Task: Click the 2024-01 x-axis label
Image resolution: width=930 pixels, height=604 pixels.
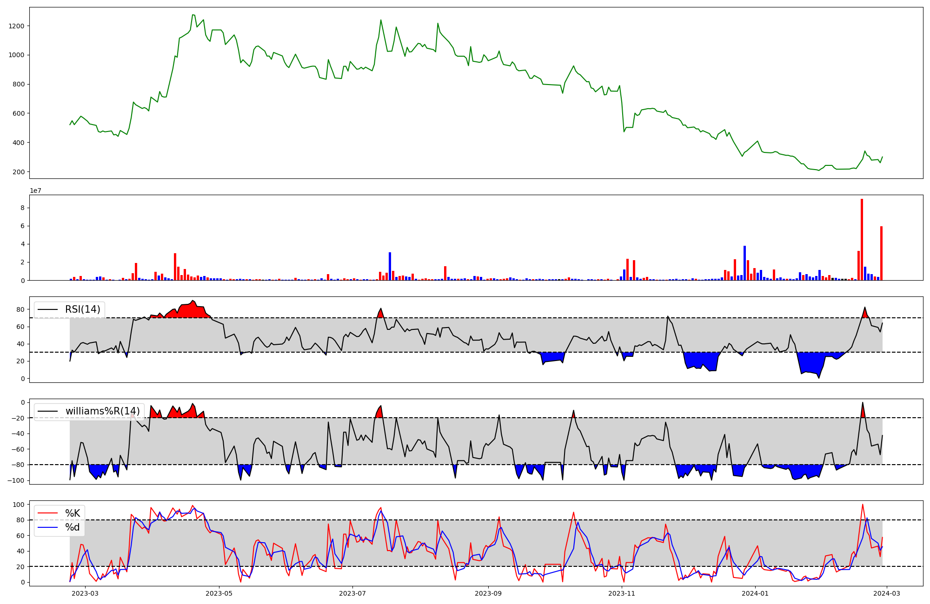Action: coord(755,593)
